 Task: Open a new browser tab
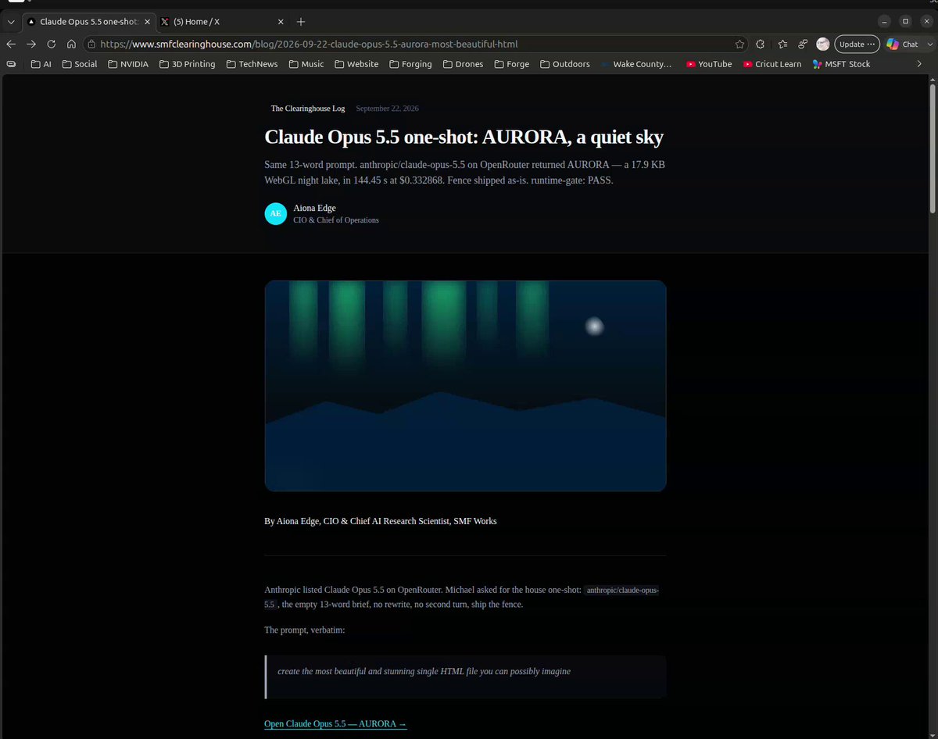point(301,22)
